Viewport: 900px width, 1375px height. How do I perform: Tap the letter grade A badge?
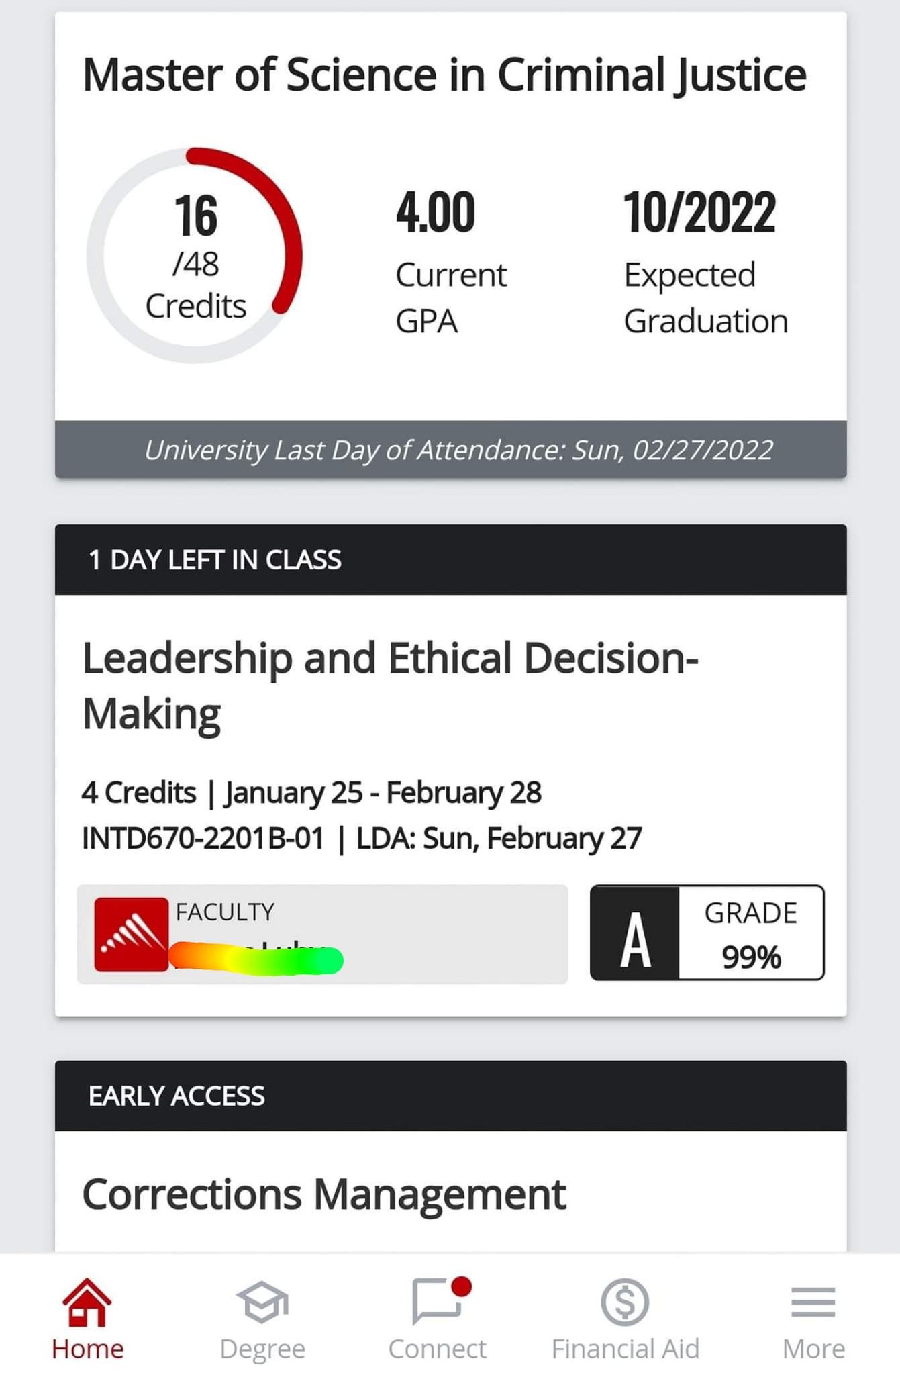(x=635, y=933)
